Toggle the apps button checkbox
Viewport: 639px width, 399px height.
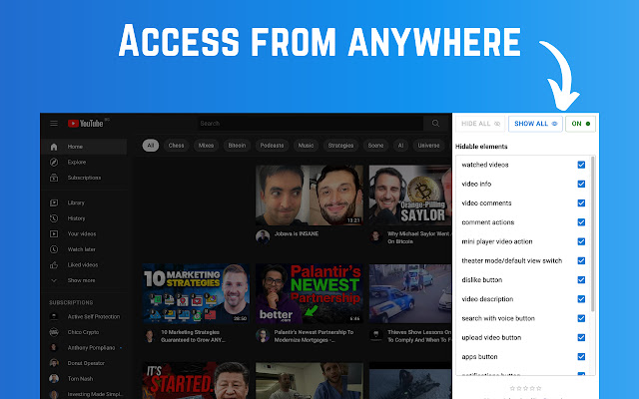pos(581,357)
